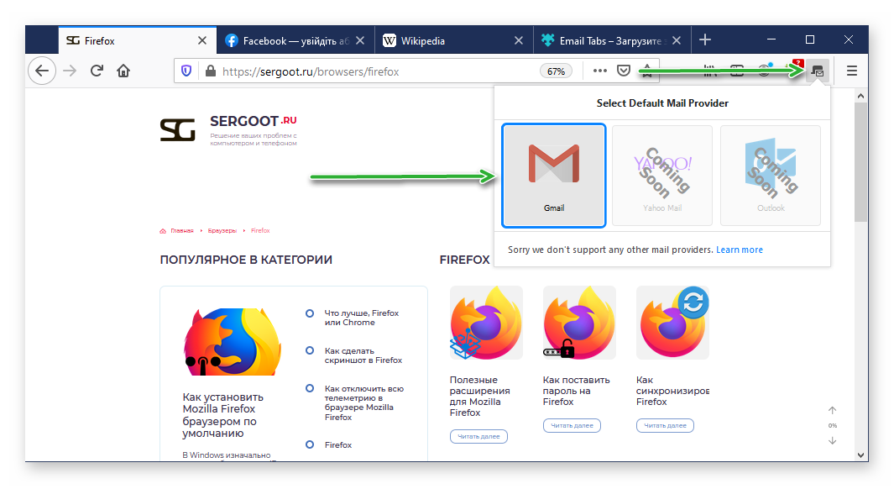Open the Learn more link
894x489 pixels.
click(740, 250)
